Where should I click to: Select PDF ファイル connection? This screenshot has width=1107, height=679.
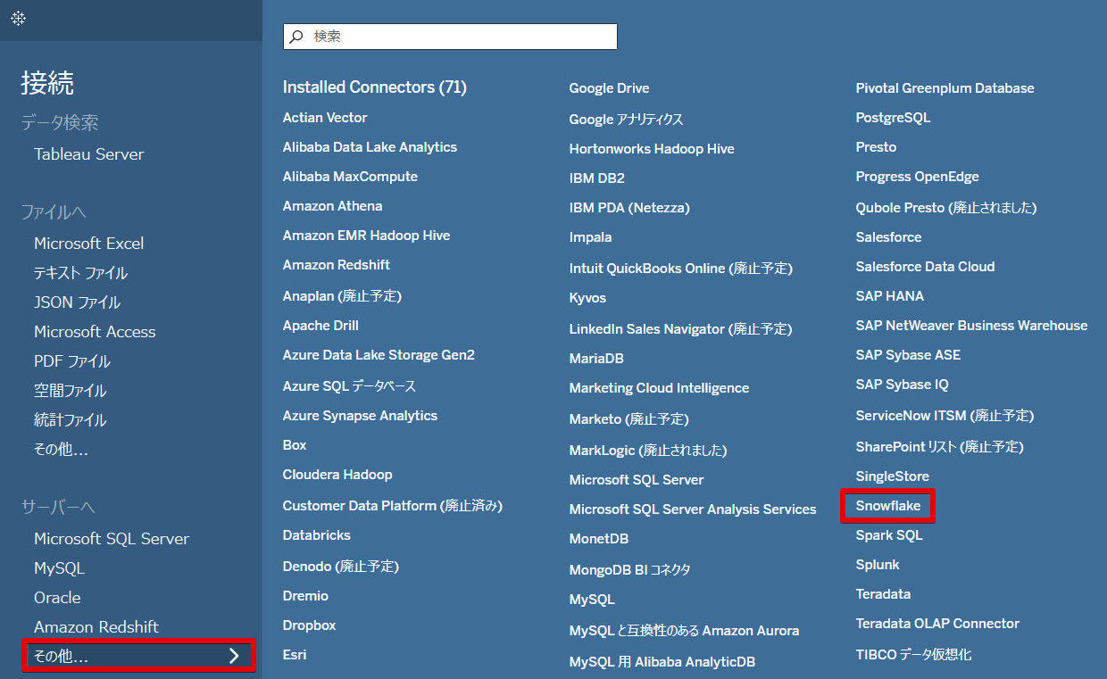[72, 361]
